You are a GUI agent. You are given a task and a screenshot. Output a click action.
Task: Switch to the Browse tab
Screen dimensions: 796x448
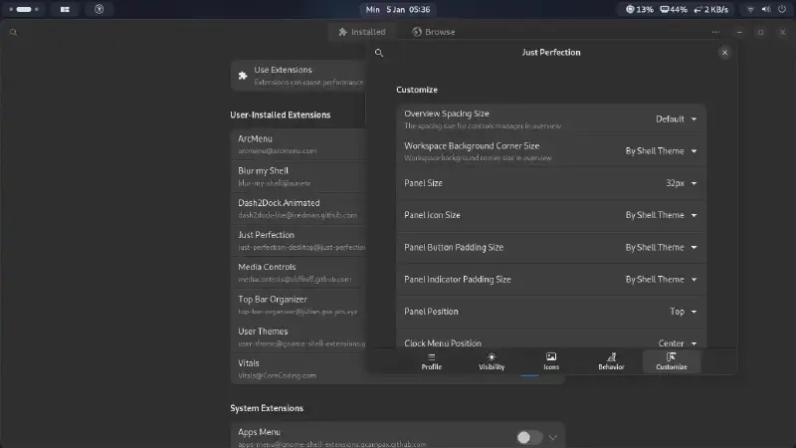pos(434,32)
